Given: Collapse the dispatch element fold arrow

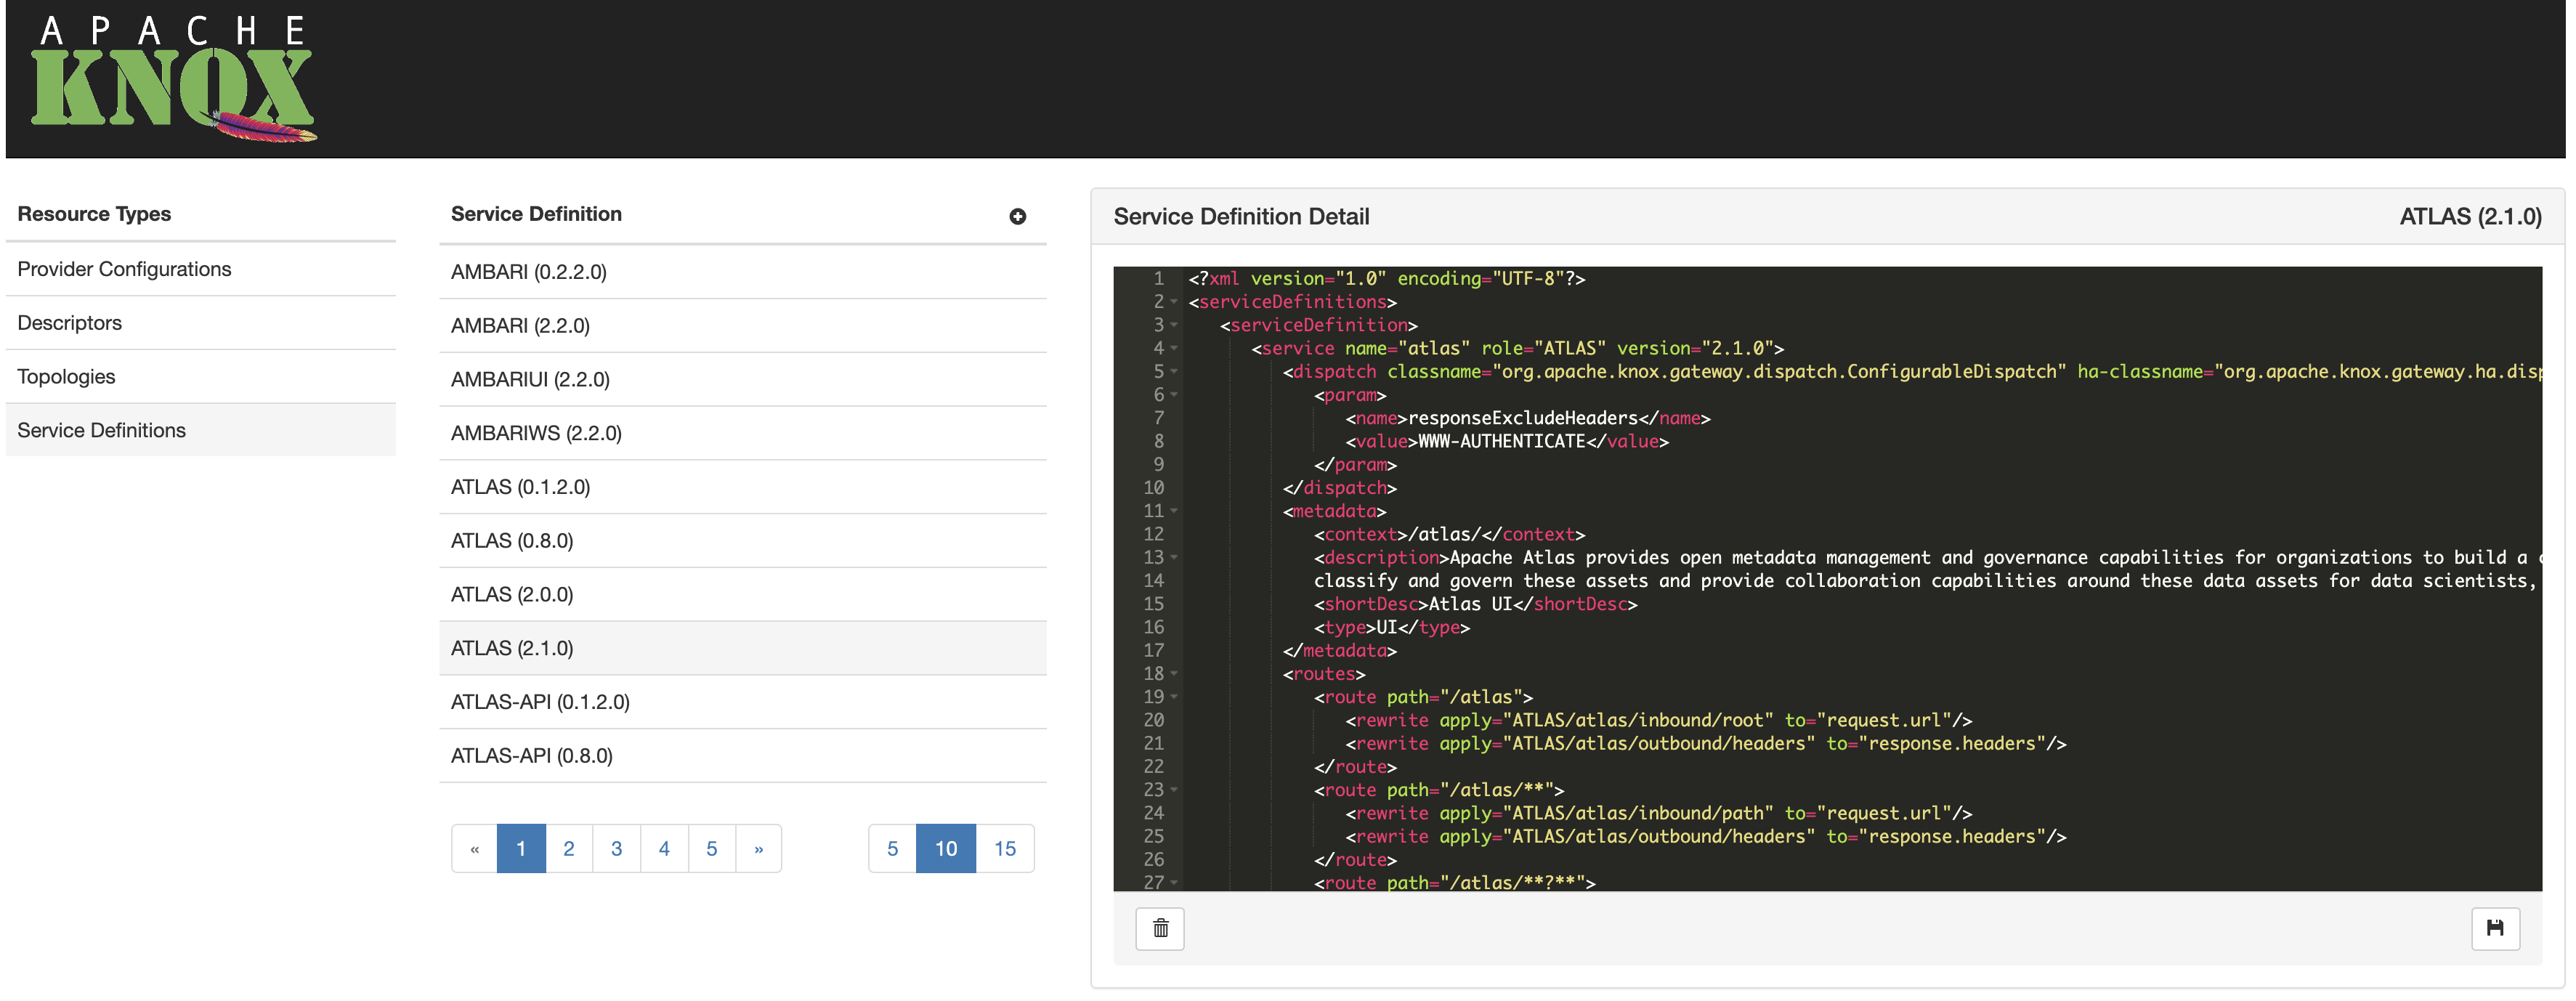Looking at the screenshot, I should [1173, 372].
